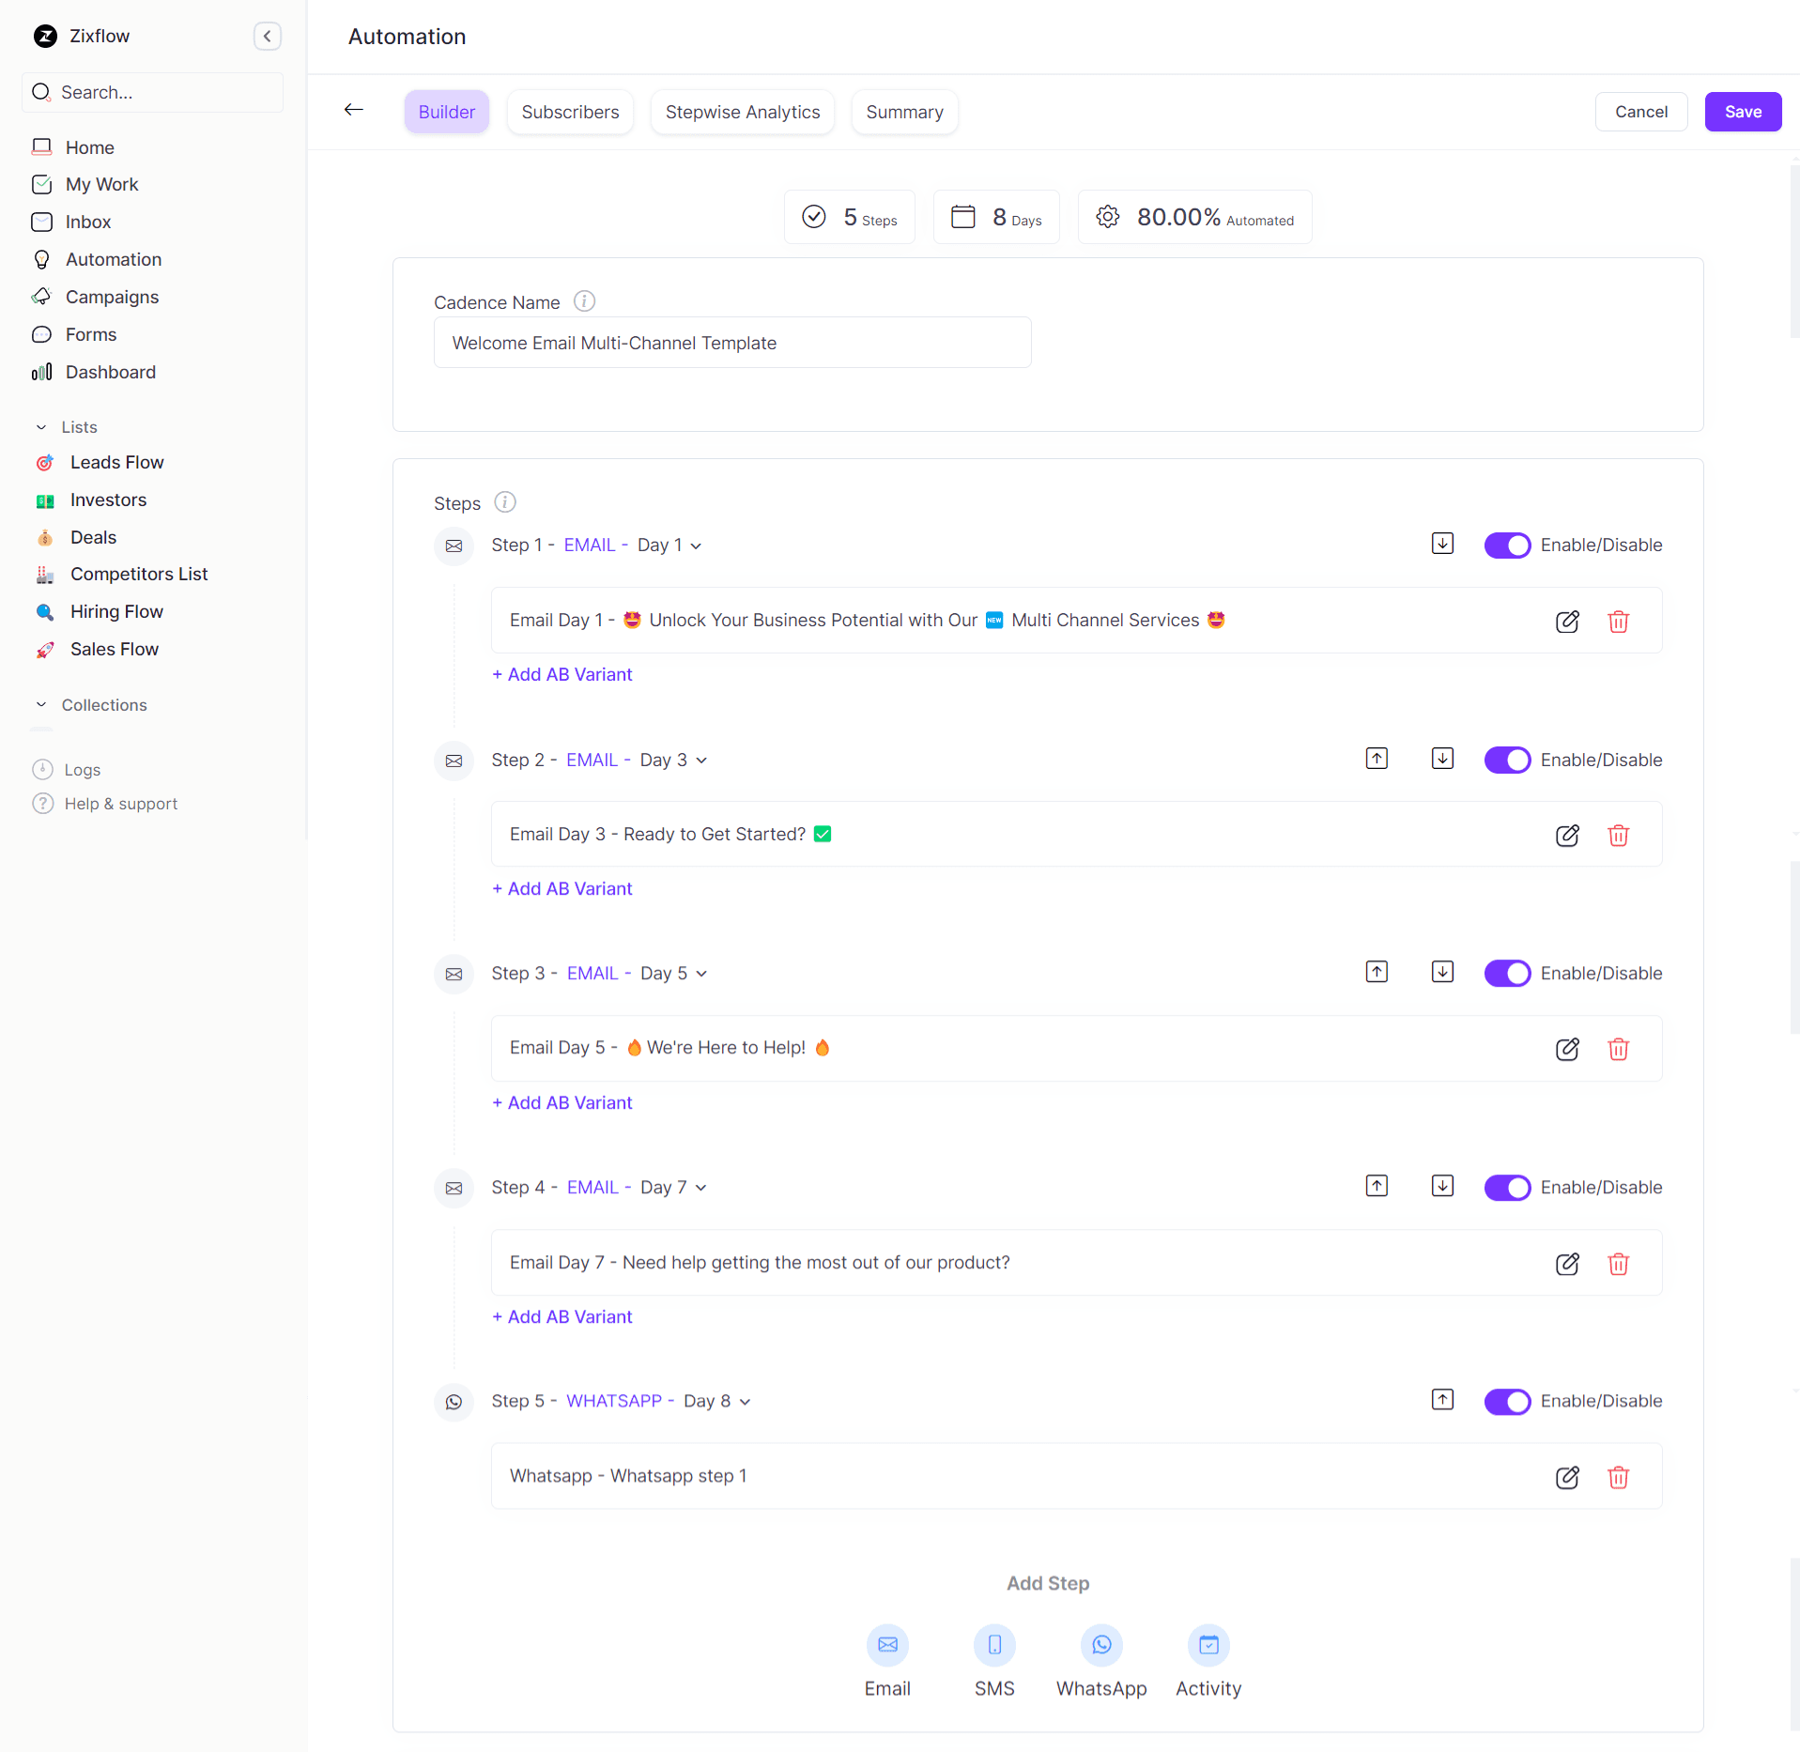Collapse the sidebar panel
The image size is (1800, 1752).
(268, 37)
